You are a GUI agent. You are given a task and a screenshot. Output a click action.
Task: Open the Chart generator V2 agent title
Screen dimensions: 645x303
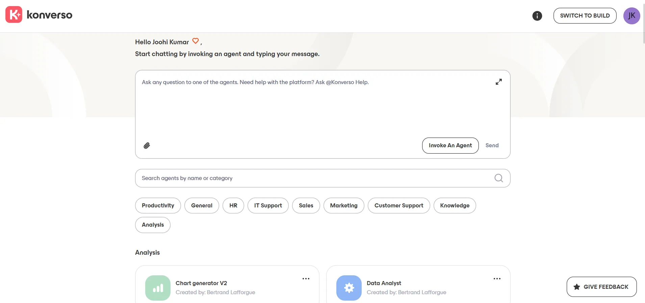click(201, 283)
